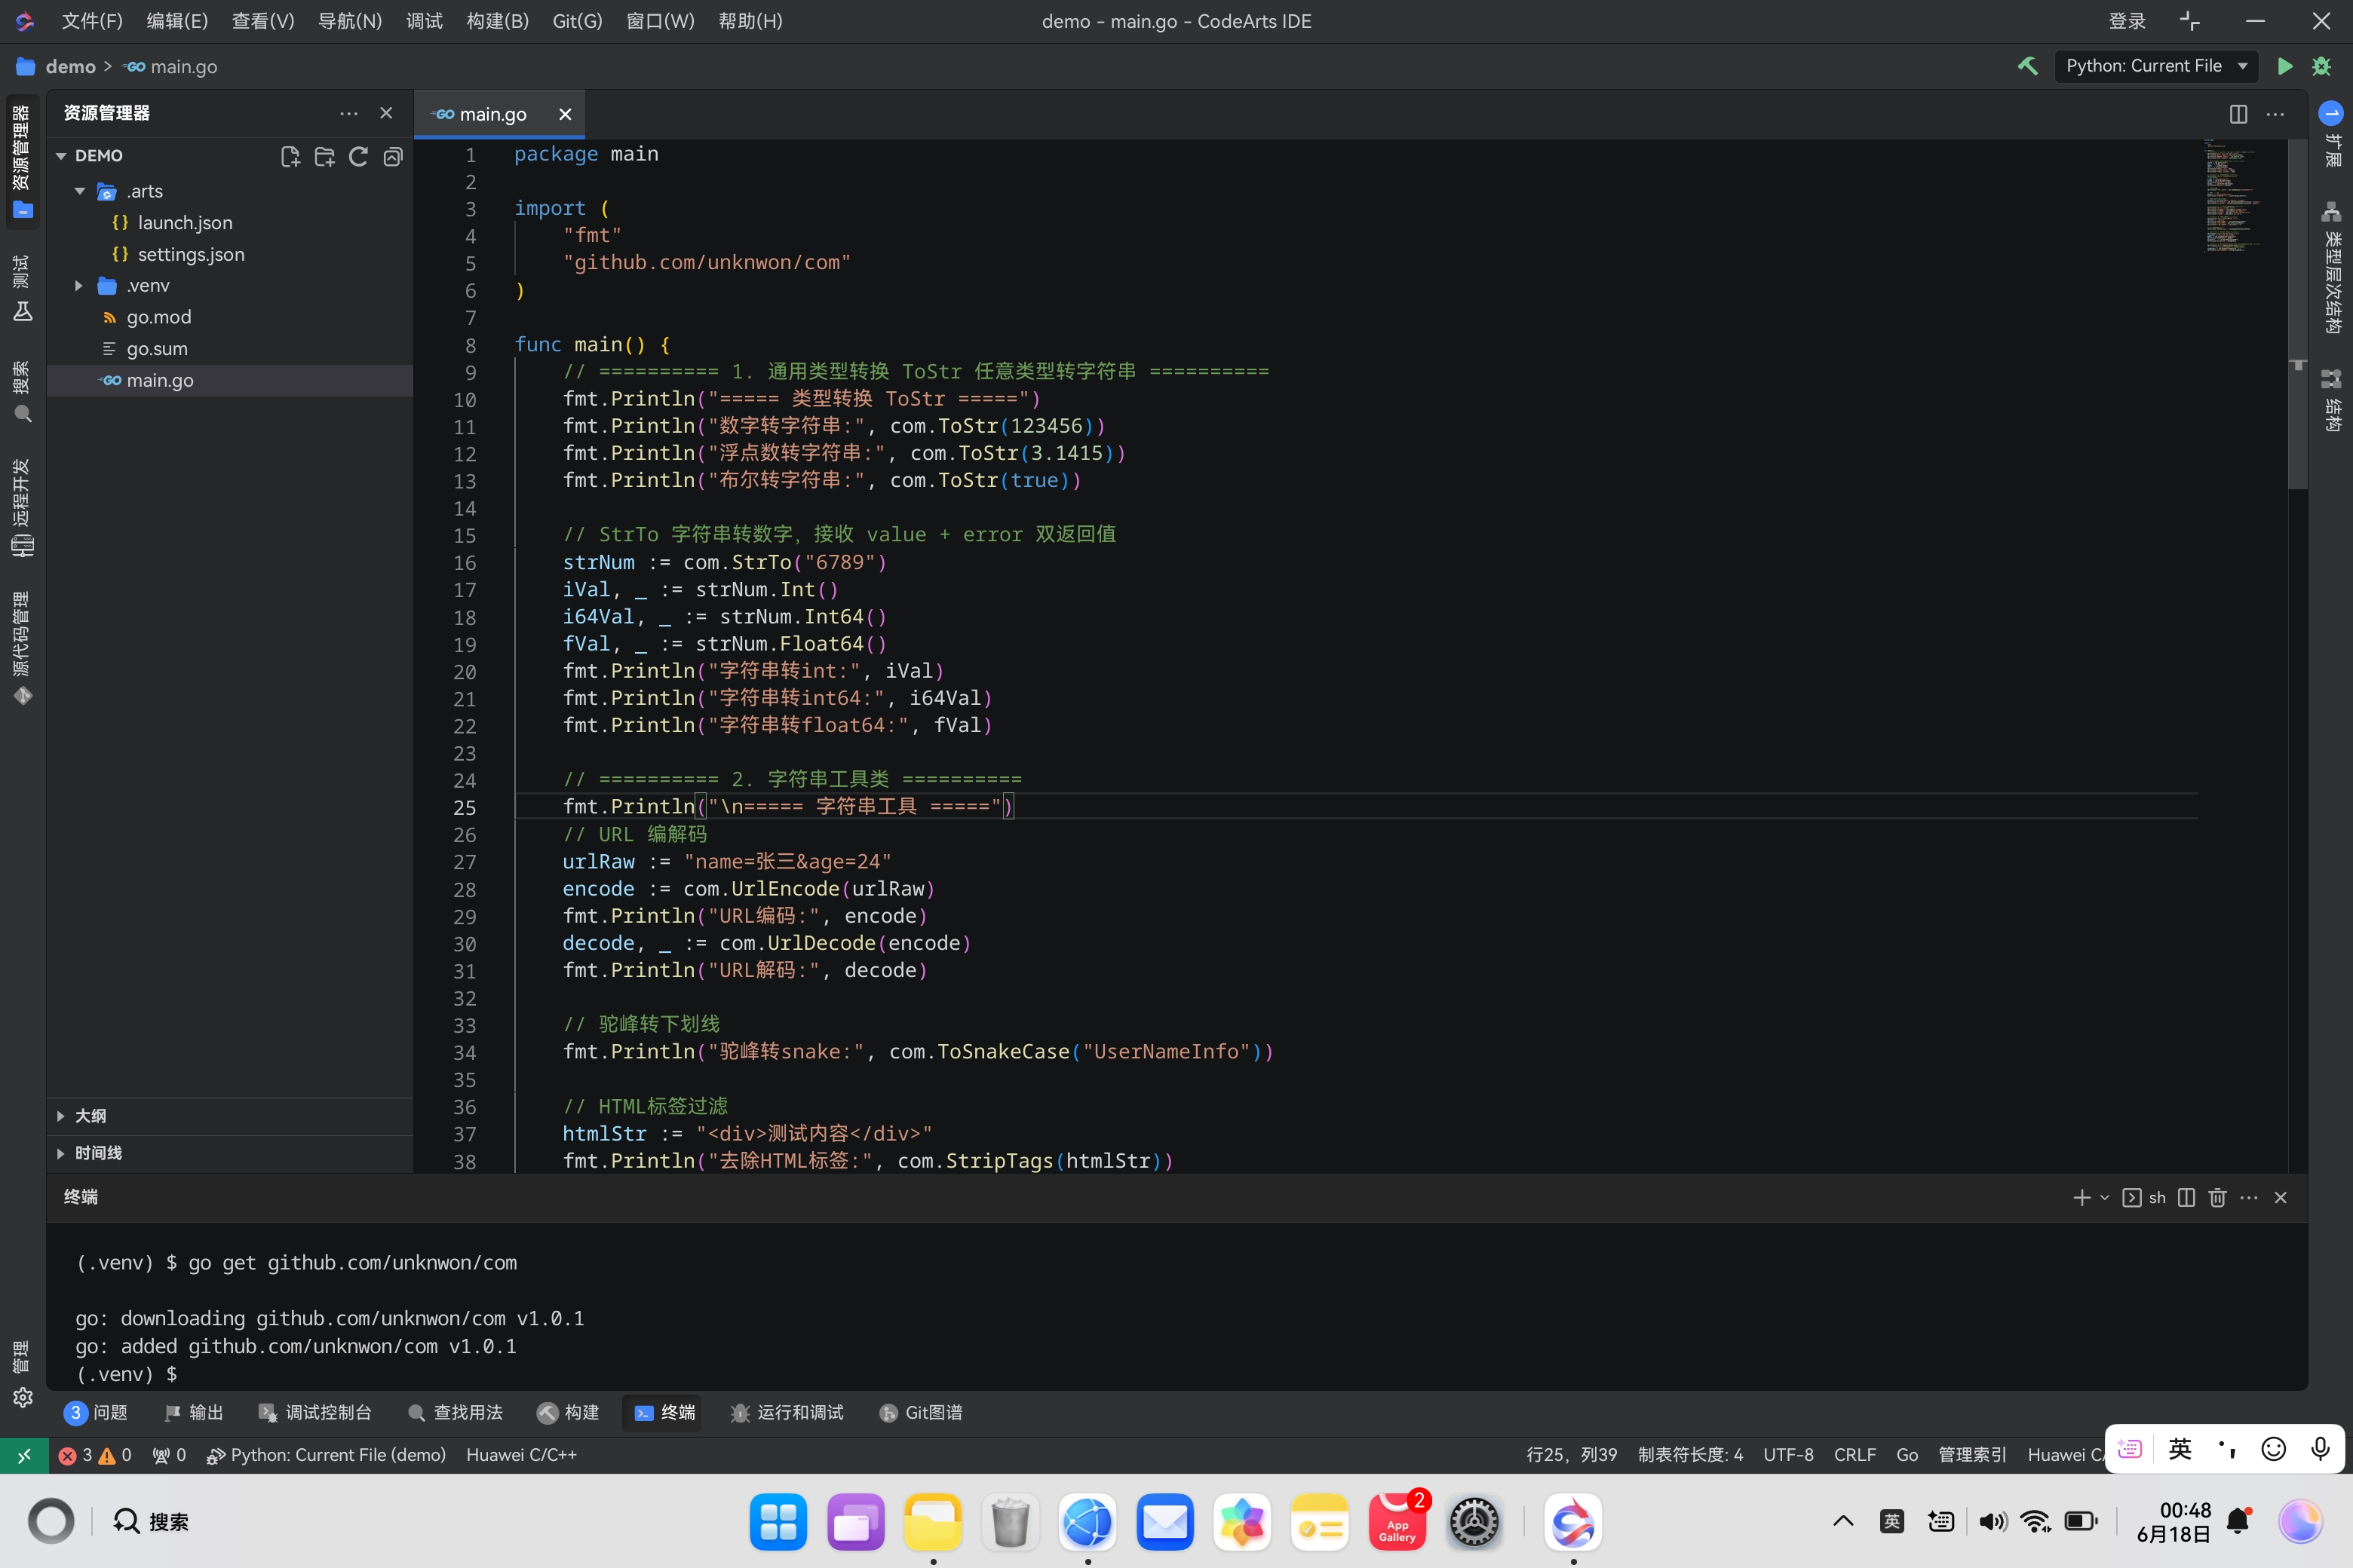Viewport: 2353px width, 1568px height.
Task: Open go.sum file
Action: point(229,349)
